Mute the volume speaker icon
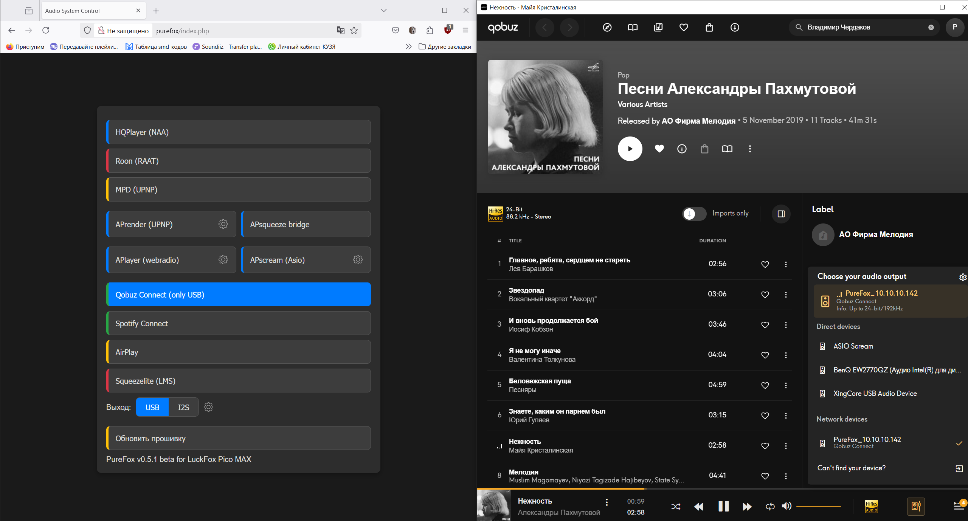This screenshot has width=968, height=521. [786, 506]
